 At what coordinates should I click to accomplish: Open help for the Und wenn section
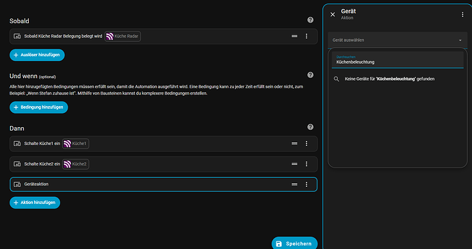(x=311, y=75)
